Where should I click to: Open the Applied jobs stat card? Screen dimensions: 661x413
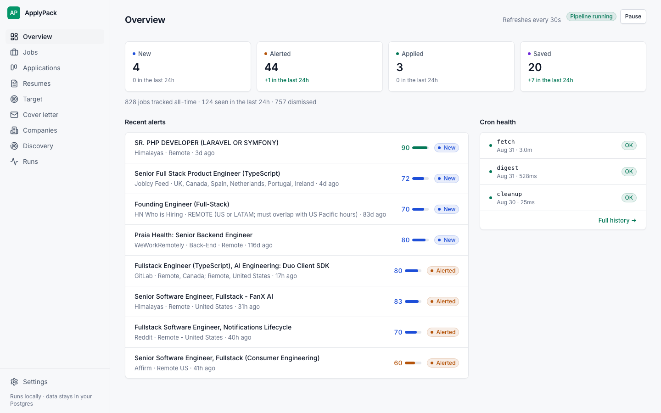point(451,67)
